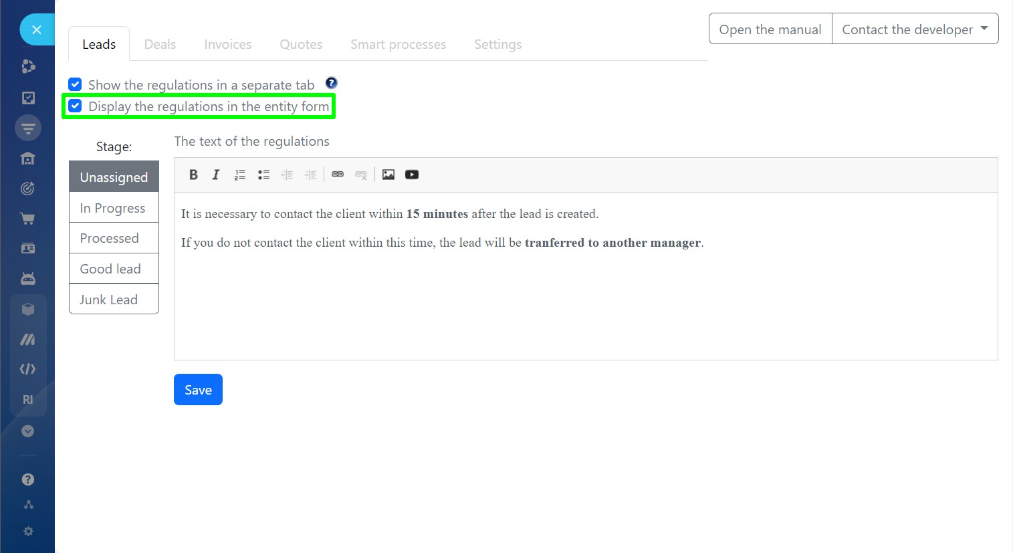Open the shopping cart icon in sidebar

click(28, 219)
